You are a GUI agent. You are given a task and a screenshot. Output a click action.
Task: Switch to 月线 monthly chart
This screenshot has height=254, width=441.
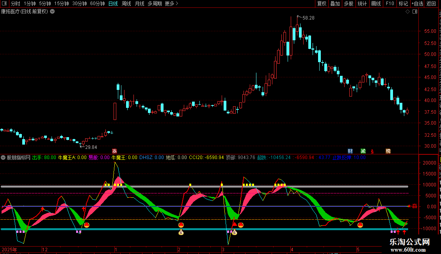coord(139,4)
